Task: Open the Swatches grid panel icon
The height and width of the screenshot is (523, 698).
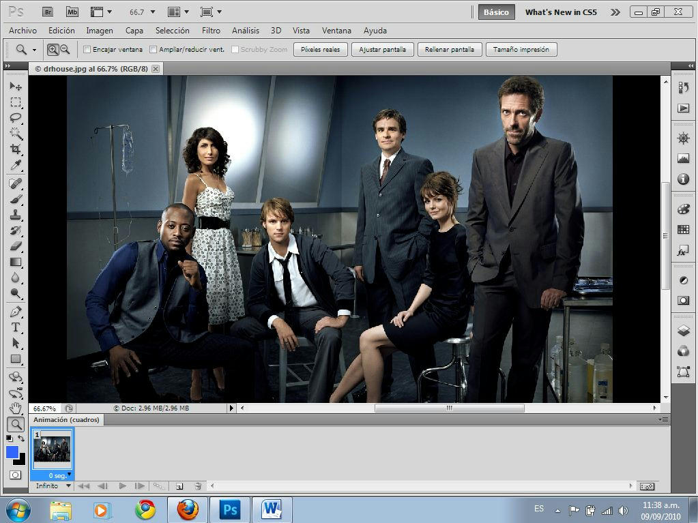Action: tap(683, 230)
